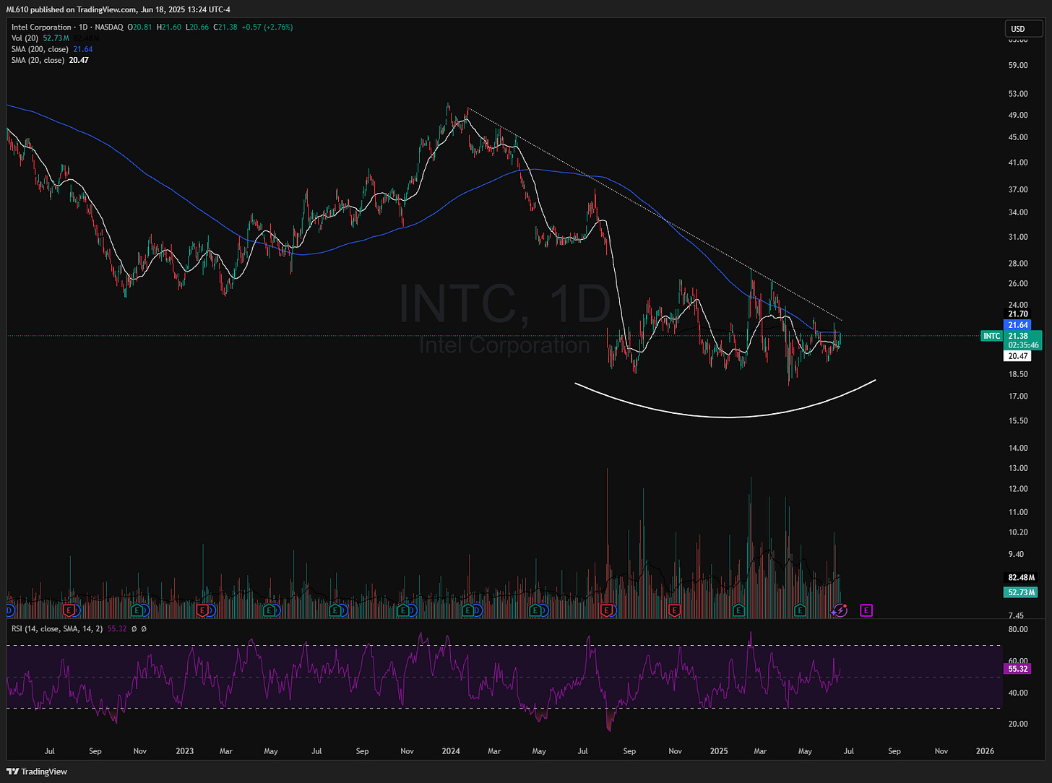The height and width of the screenshot is (783, 1052).
Task: Click the blue 21.64 SMA axis label
Action: pyautogui.click(x=1018, y=325)
